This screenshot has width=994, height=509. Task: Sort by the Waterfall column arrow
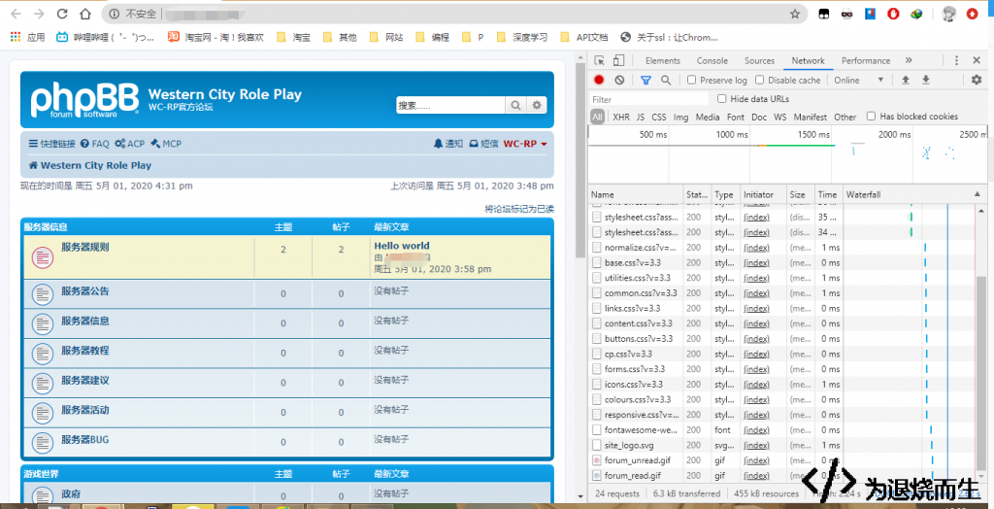coord(977,195)
